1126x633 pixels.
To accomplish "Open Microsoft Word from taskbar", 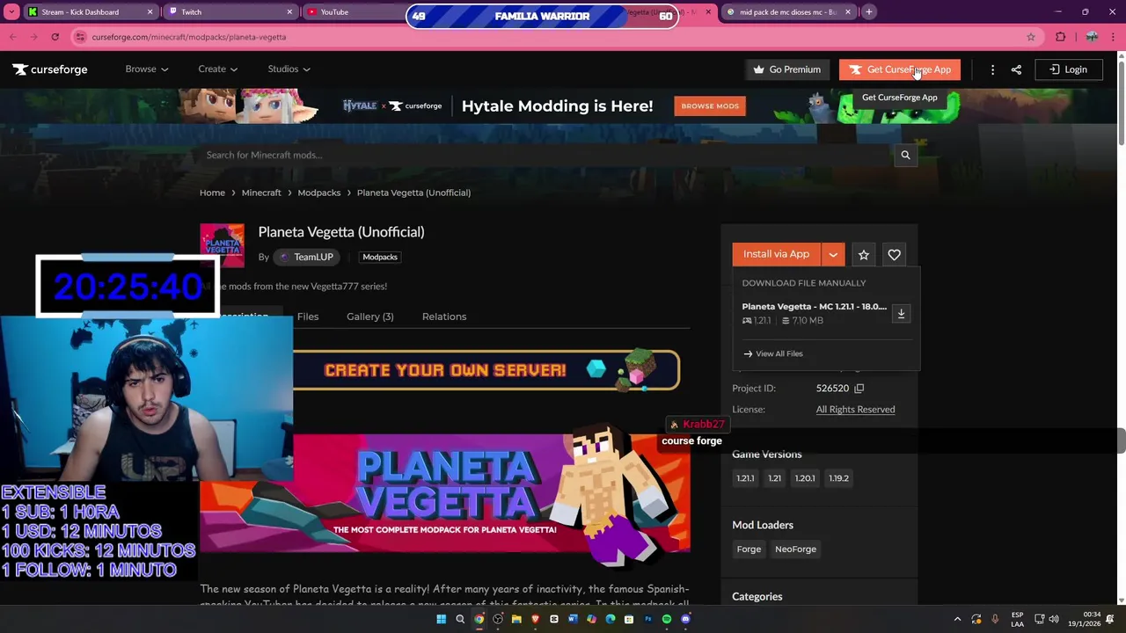I will 573,619.
